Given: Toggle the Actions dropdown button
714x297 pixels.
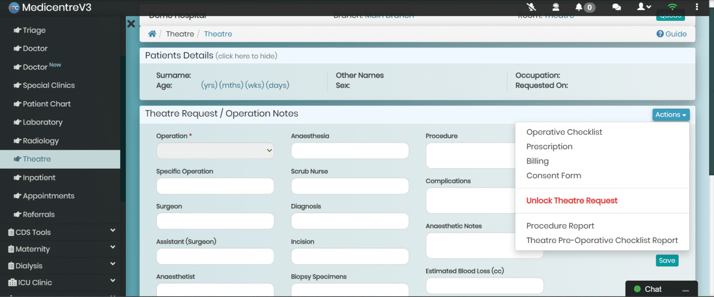Looking at the screenshot, I should [x=670, y=115].
